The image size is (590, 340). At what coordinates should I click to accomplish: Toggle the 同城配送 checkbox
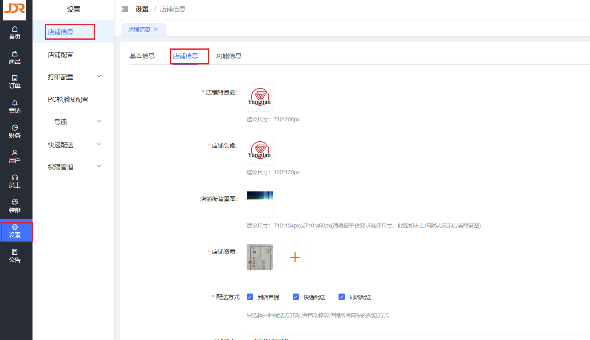[x=342, y=297]
